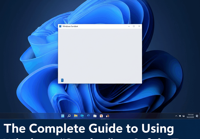The height and width of the screenshot is (139, 200).
Task: Open the notification center icon
Action: [197, 116]
